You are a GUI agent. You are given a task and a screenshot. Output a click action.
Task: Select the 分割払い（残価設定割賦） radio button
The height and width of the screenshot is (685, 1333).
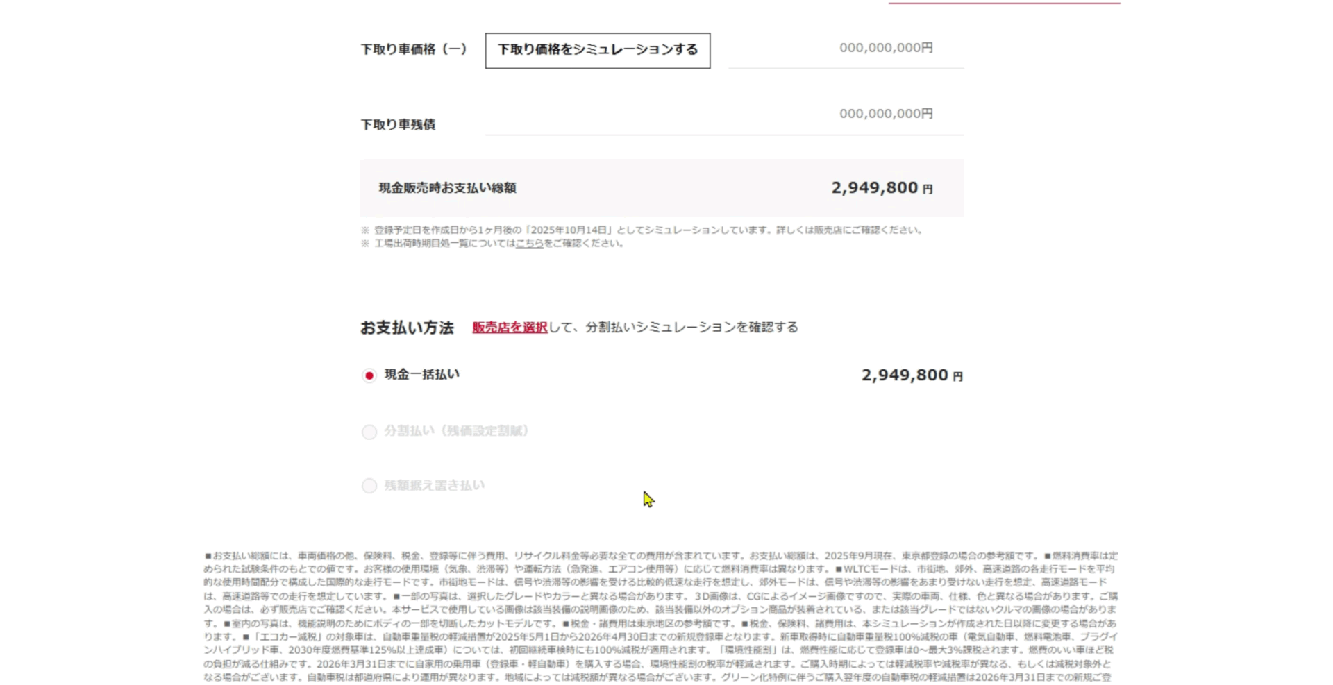click(x=369, y=432)
